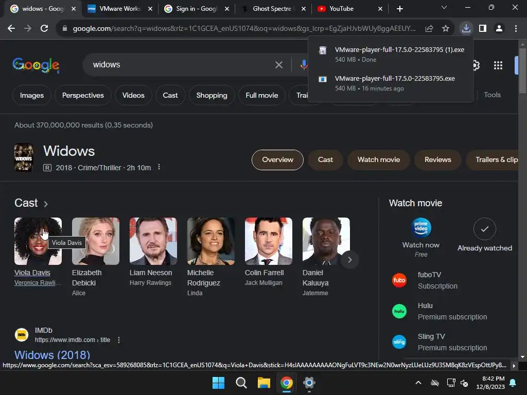Image resolution: width=527 pixels, height=395 pixels.
Task: Open Chrome's three-dot menu
Action: [516, 29]
